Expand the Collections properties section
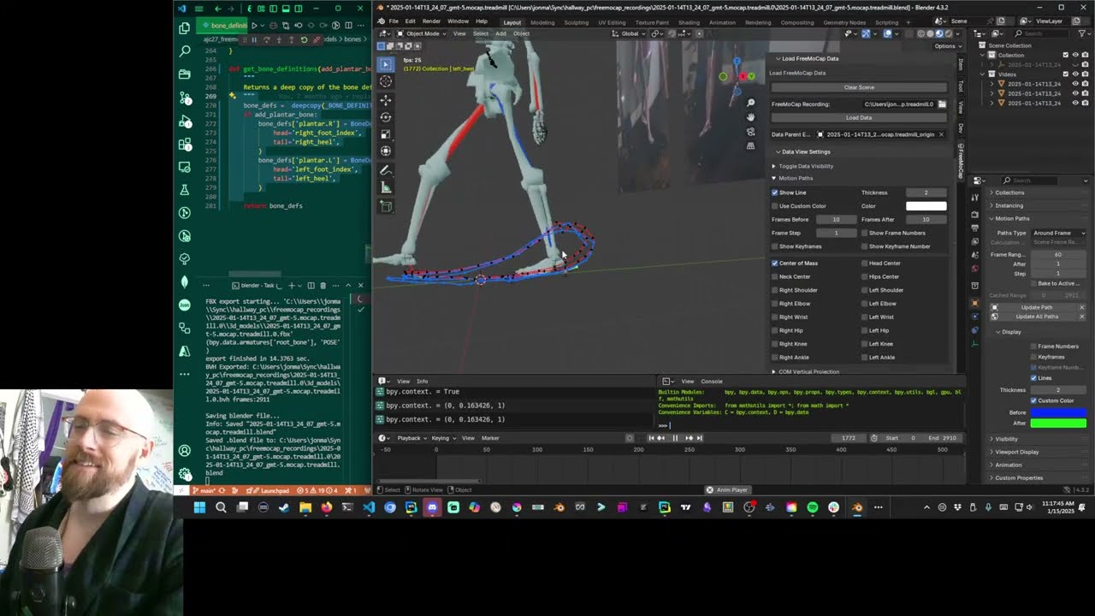The width and height of the screenshot is (1095, 616). coord(1009,192)
